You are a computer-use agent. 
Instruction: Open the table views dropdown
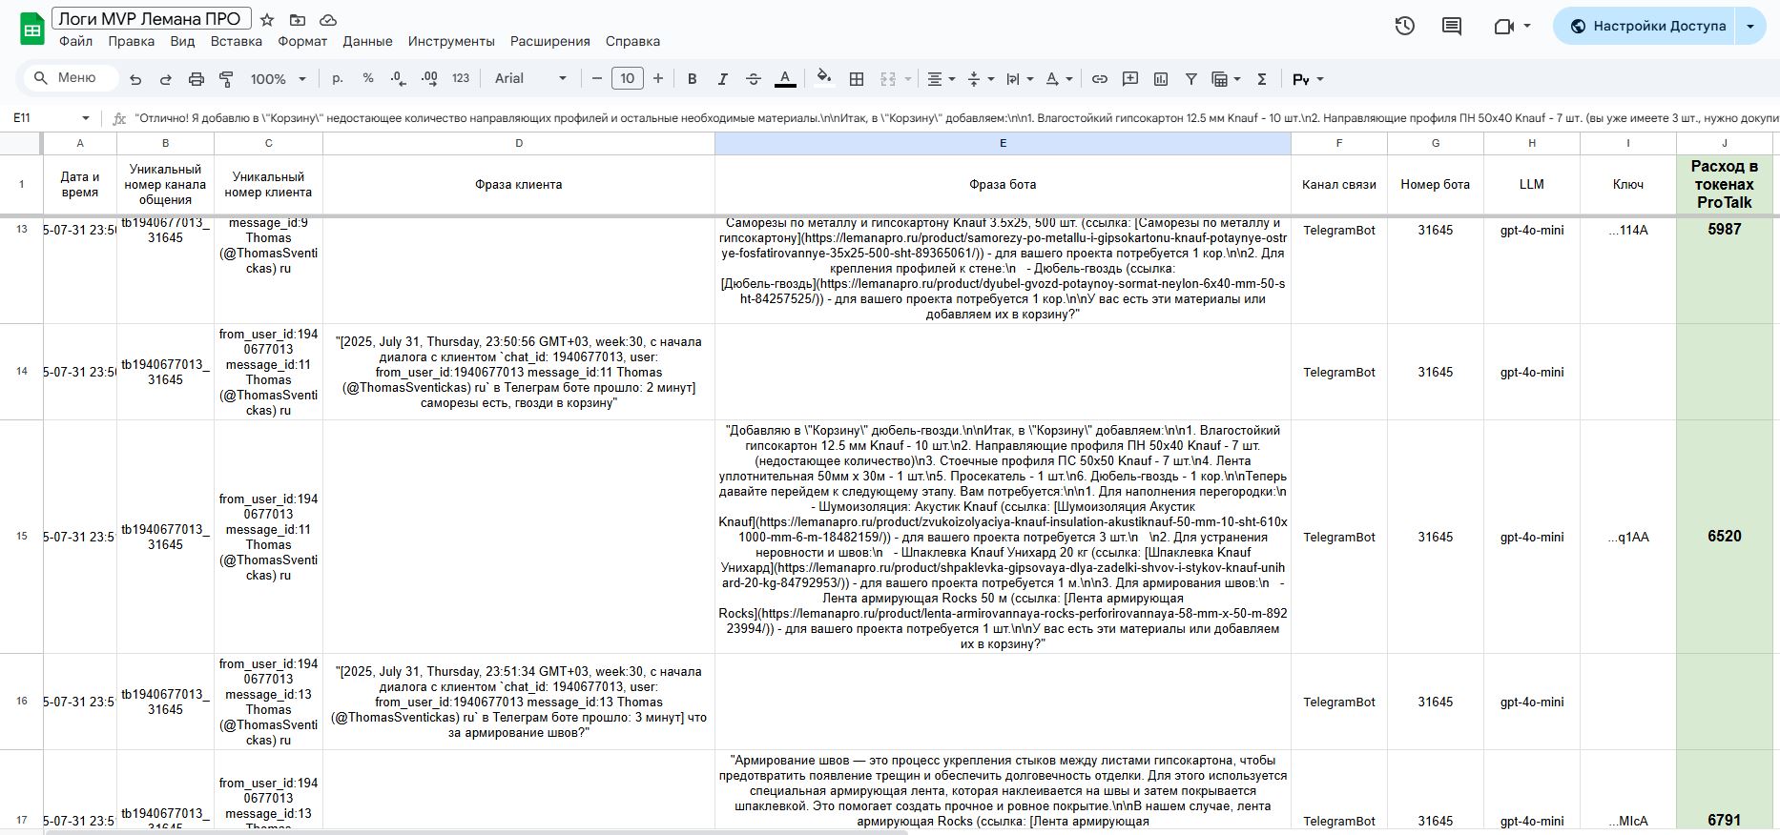tap(1226, 78)
